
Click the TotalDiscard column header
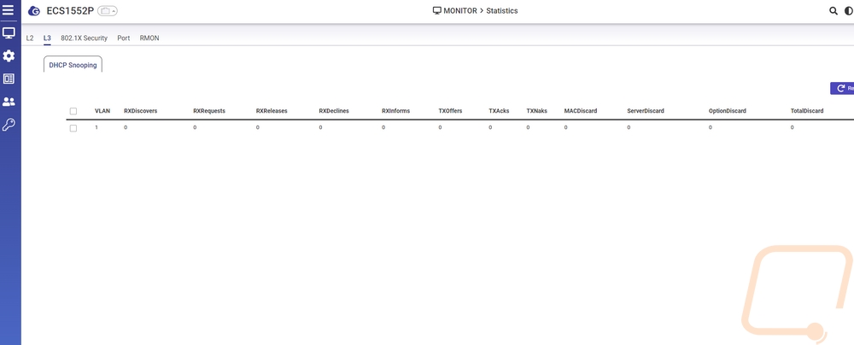[807, 111]
